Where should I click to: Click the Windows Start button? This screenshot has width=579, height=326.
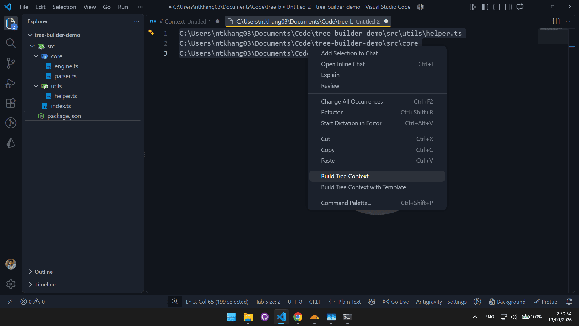(231, 317)
